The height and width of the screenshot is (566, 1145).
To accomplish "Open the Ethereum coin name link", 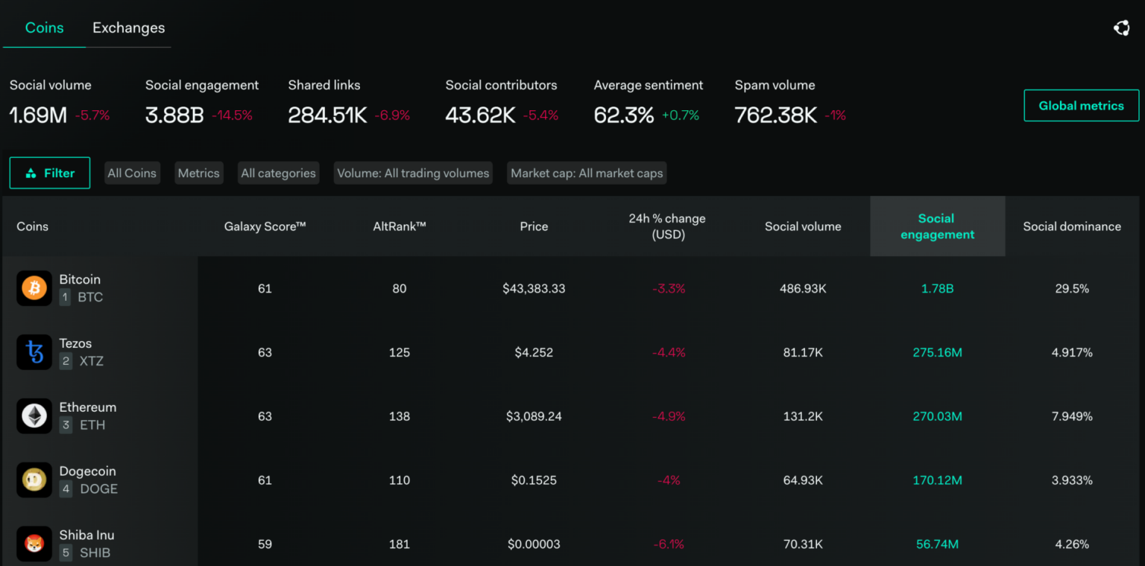I will point(88,407).
